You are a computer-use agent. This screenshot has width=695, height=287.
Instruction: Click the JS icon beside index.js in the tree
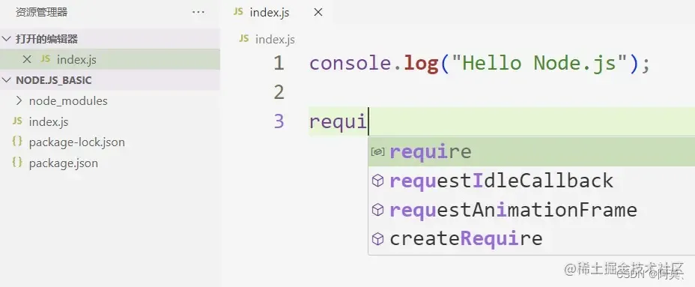pyautogui.click(x=17, y=121)
